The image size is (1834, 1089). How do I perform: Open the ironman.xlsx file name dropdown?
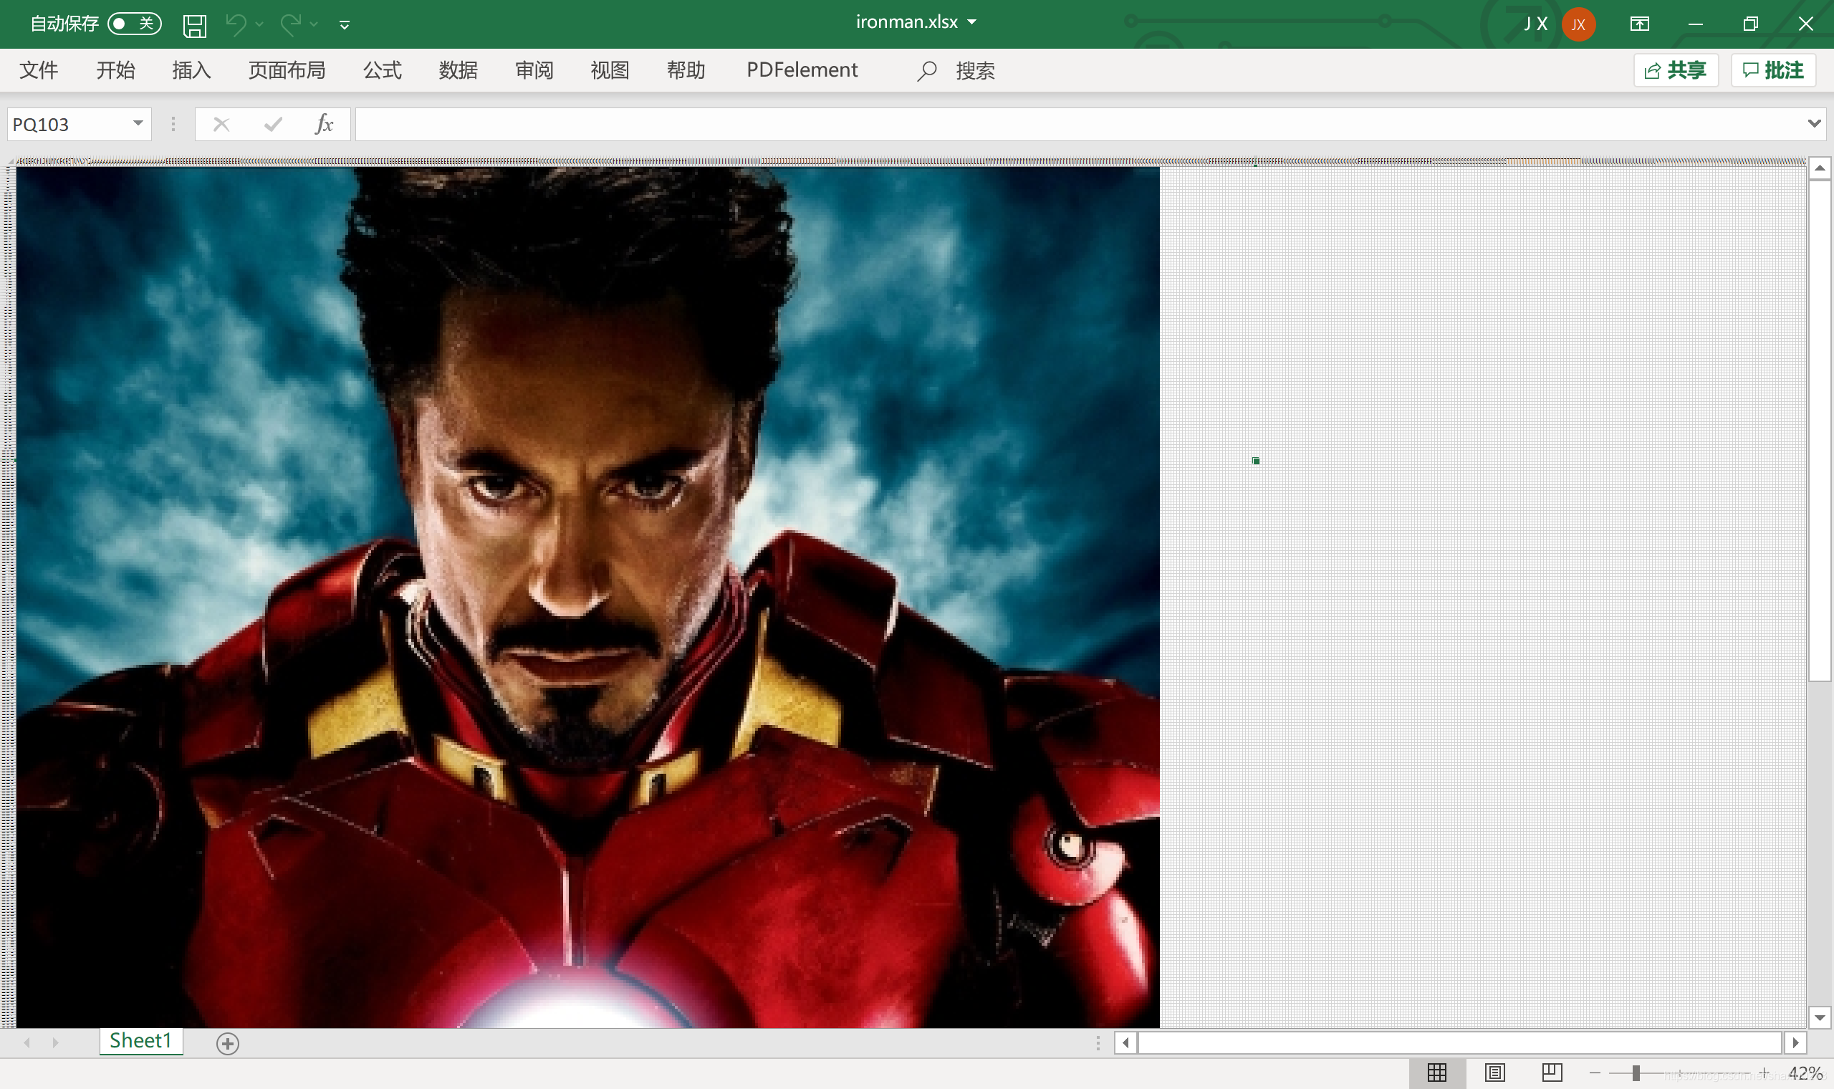click(x=972, y=22)
